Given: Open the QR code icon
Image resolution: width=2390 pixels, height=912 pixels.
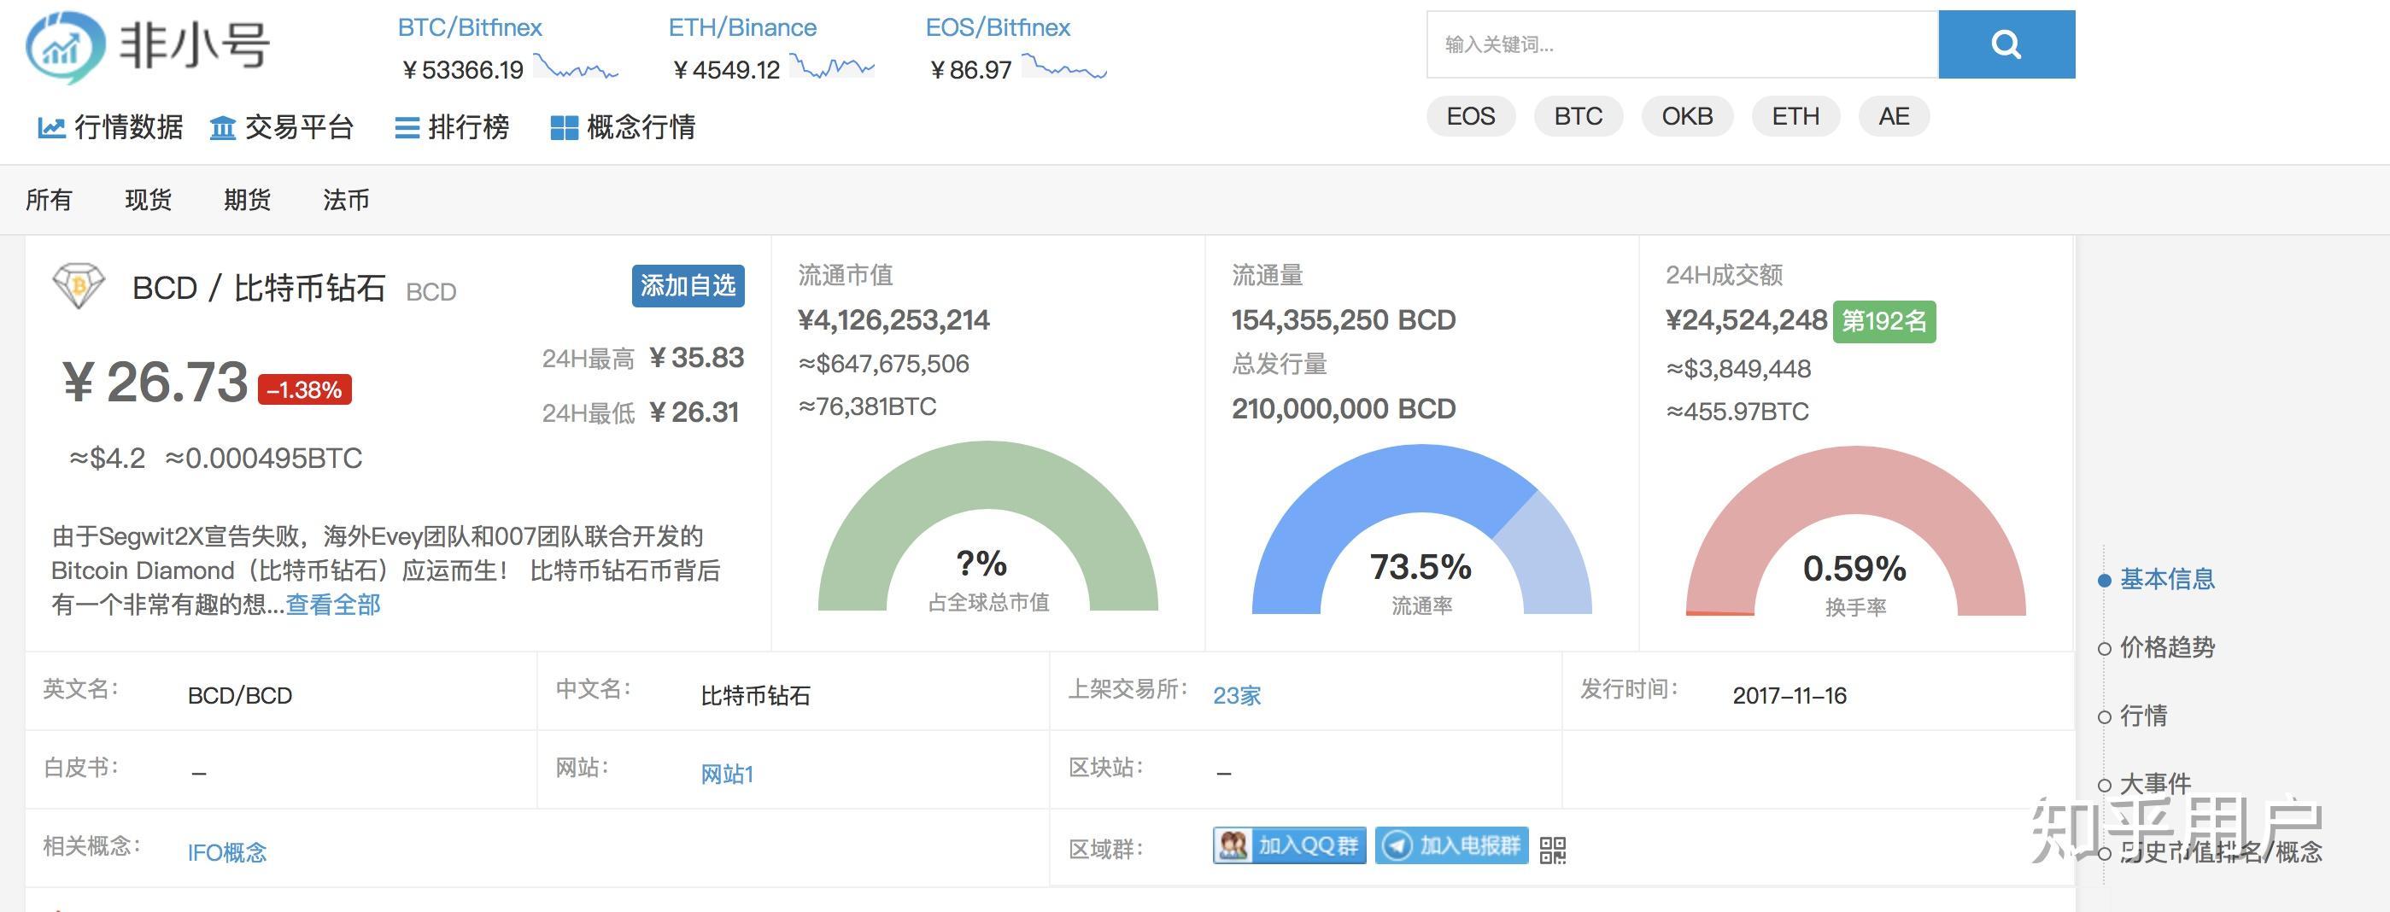Looking at the screenshot, I should [1552, 849].
